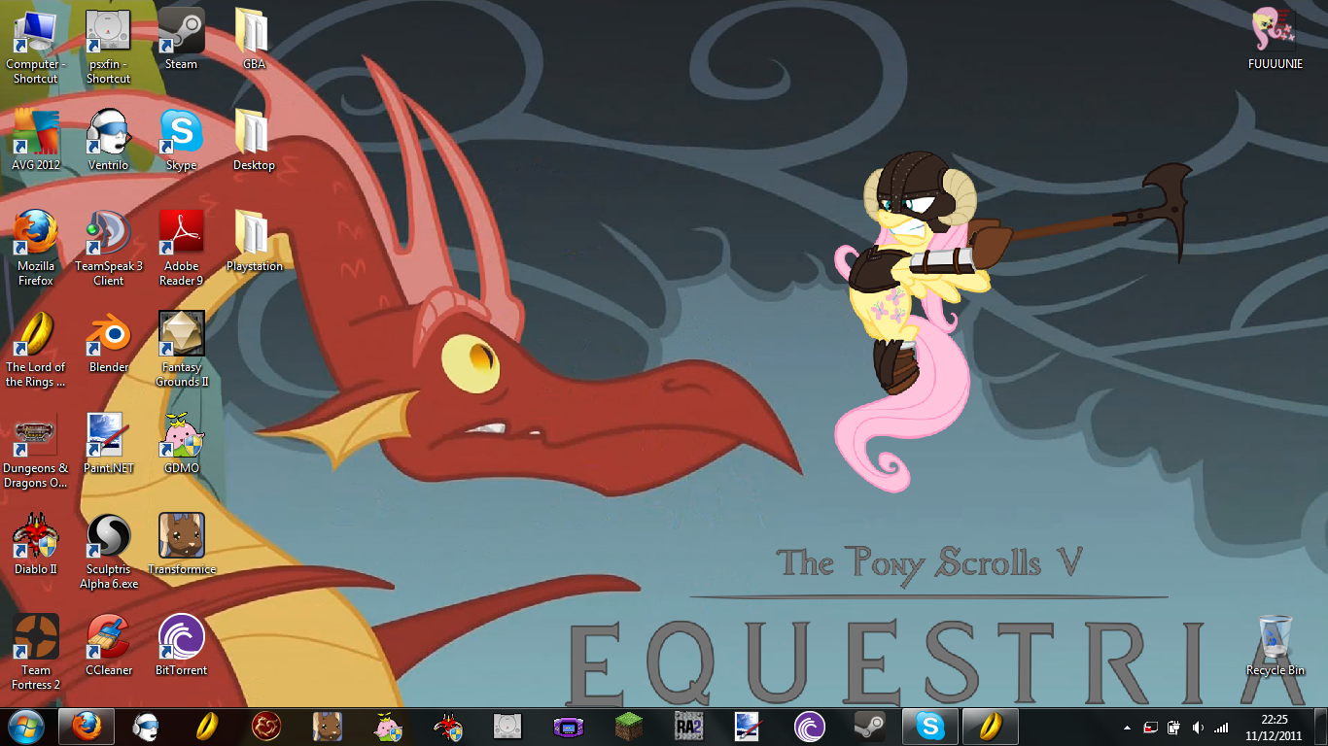The height and width of the screenshot is (746, 1328).
Task: Select the Steam desktop icon
Action: point(181,39)
